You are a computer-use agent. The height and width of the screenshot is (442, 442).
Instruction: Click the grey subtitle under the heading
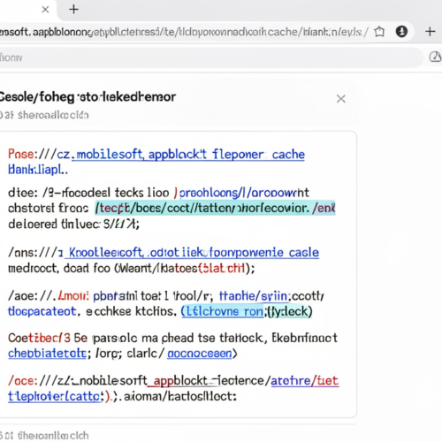tap(44, 115)
